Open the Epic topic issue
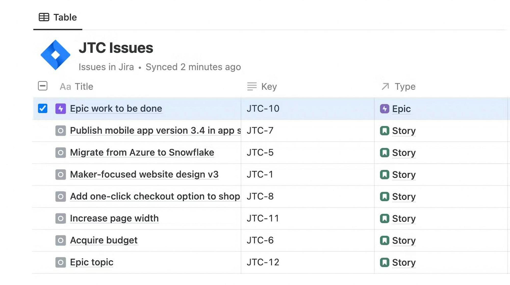This screenshot has width=510, height=285. tap(92, 262)
